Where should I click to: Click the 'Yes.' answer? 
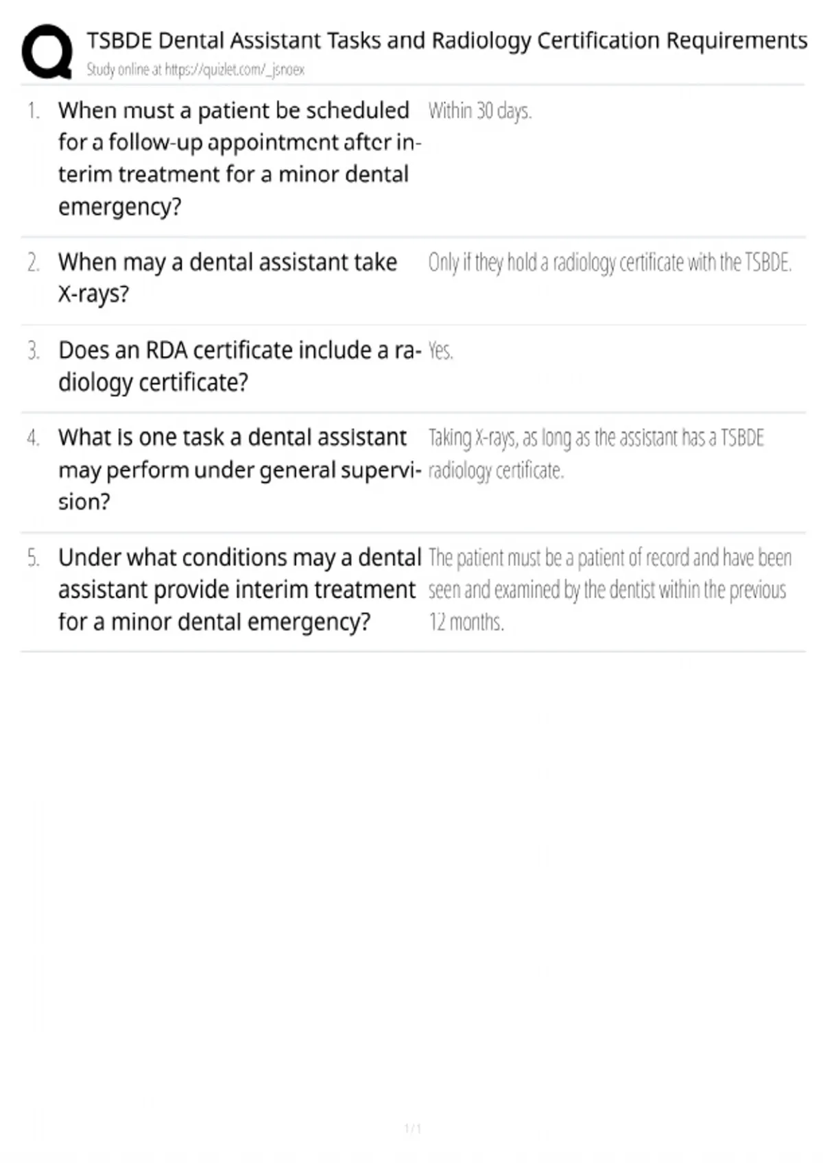click(441, 350)
